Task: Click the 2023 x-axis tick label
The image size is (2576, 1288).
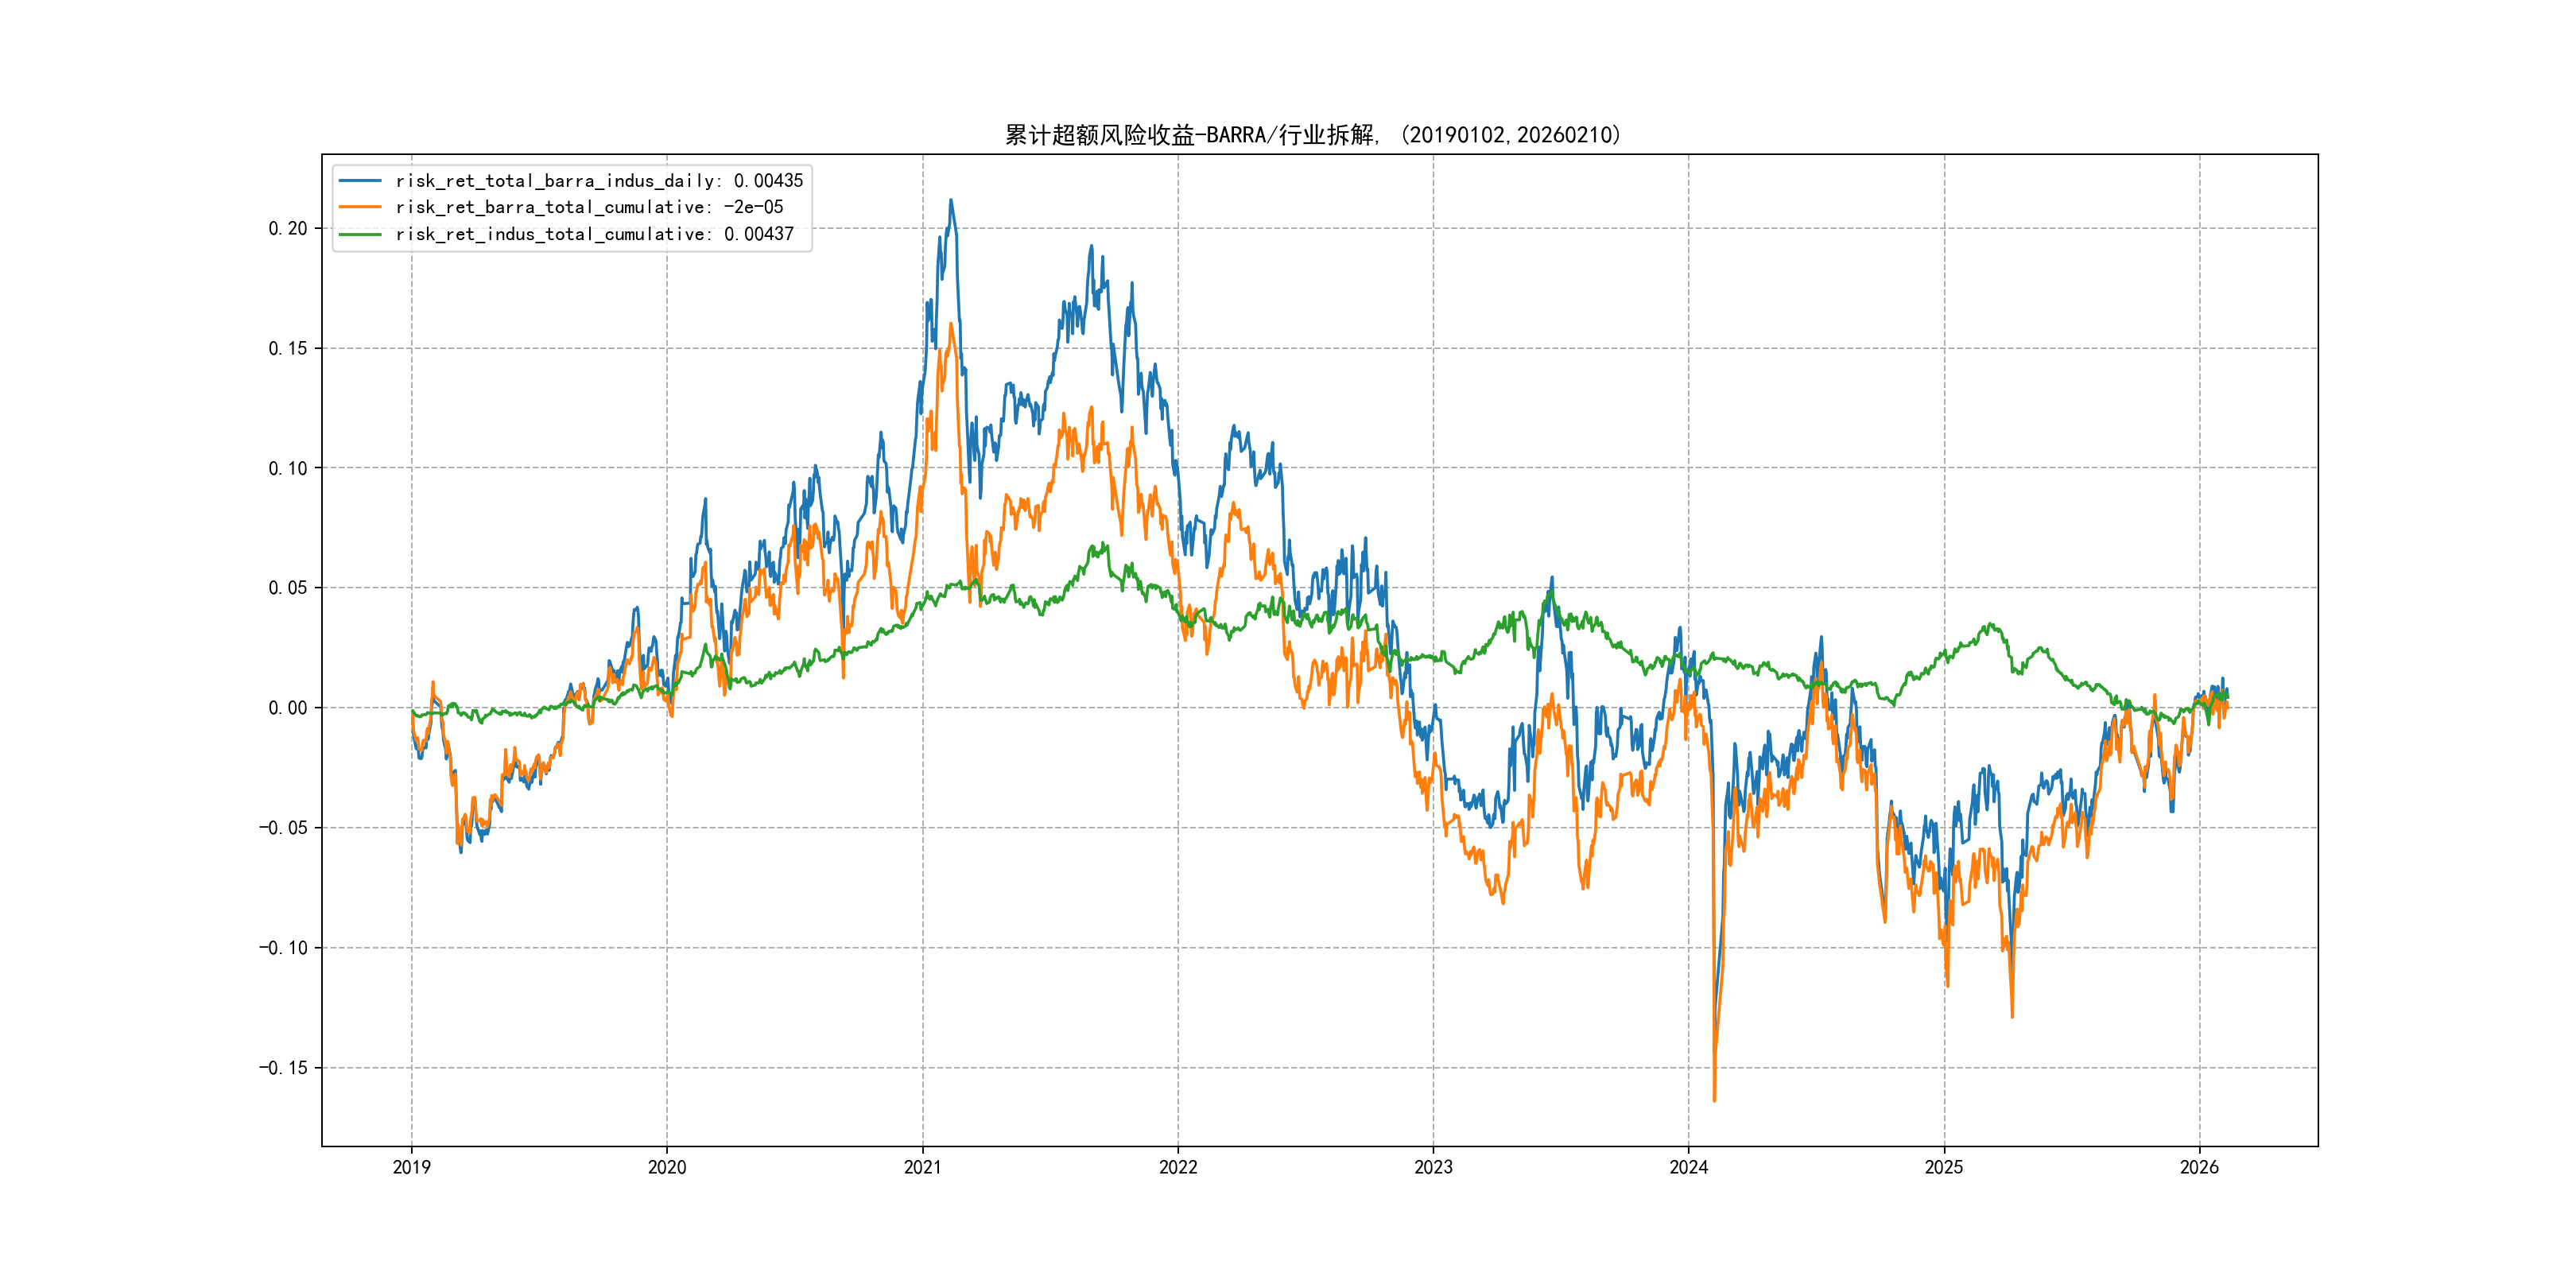Action: [1433, 1167]
